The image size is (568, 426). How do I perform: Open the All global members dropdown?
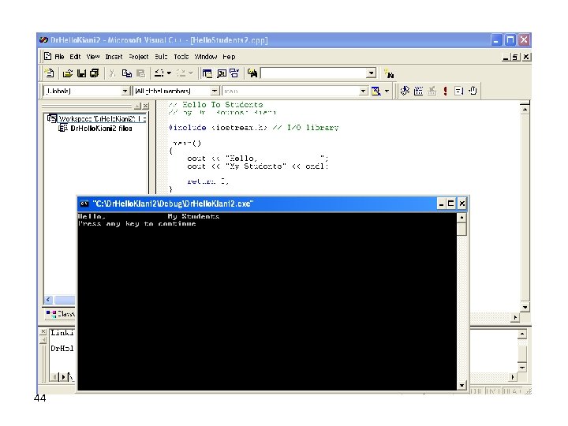coord(215,91)
